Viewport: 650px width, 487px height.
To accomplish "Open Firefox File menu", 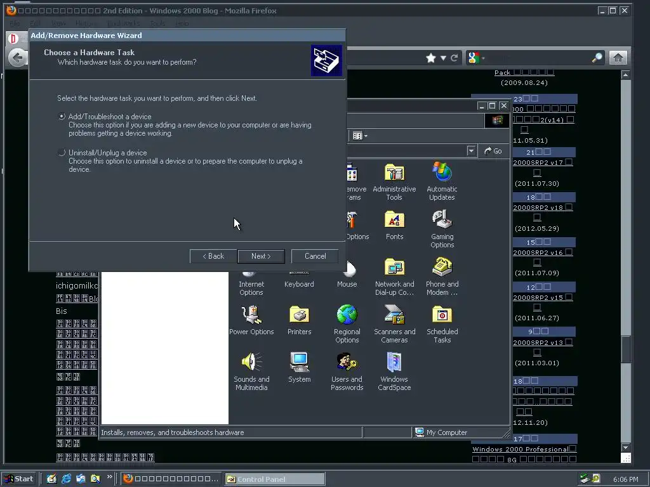I will pos(15,23).
